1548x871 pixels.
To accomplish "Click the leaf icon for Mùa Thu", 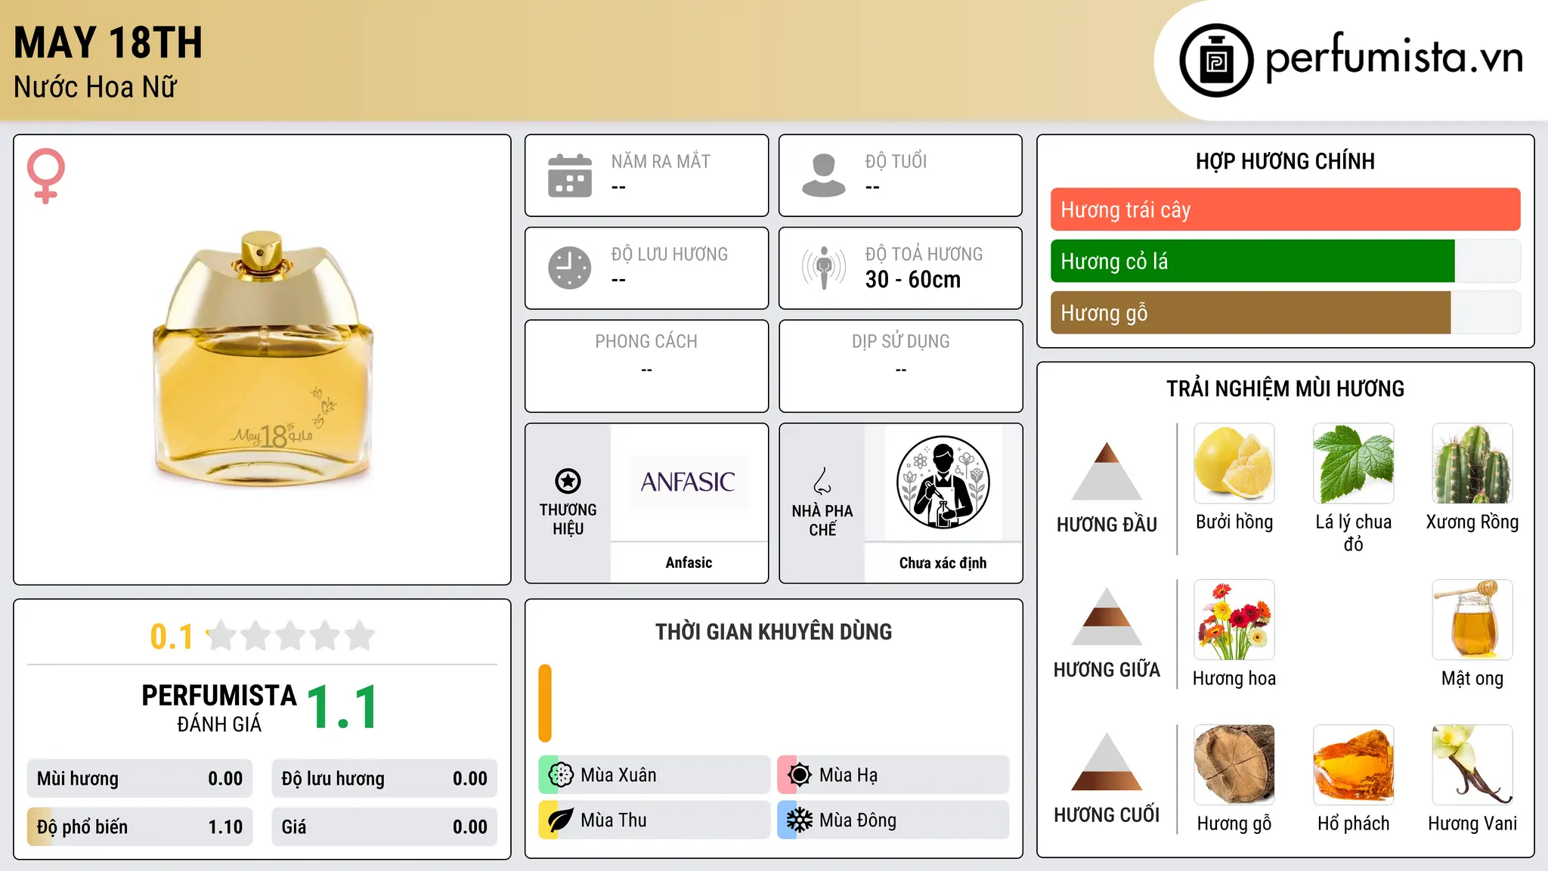I will coord(560,820).
